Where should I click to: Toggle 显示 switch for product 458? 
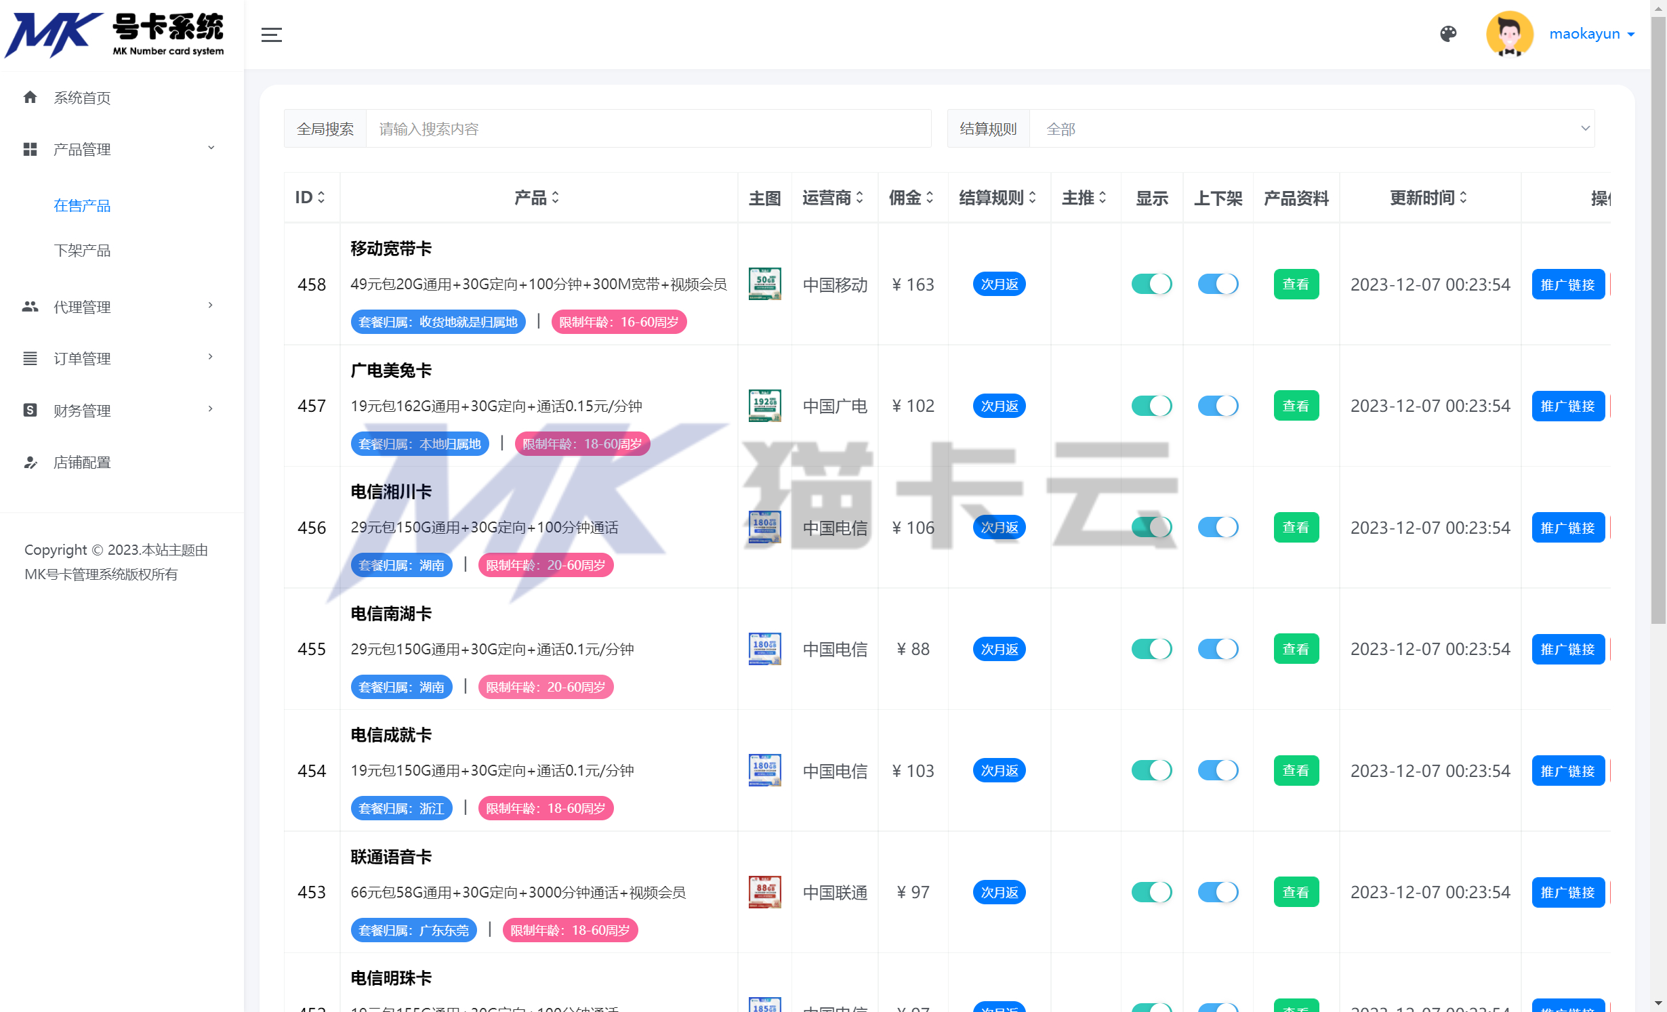click(1151, 284)
